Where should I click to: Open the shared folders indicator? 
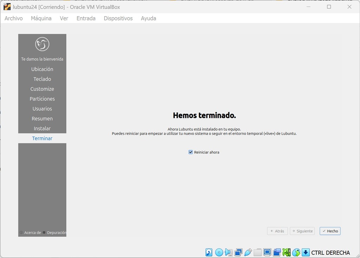coord(258,252)
